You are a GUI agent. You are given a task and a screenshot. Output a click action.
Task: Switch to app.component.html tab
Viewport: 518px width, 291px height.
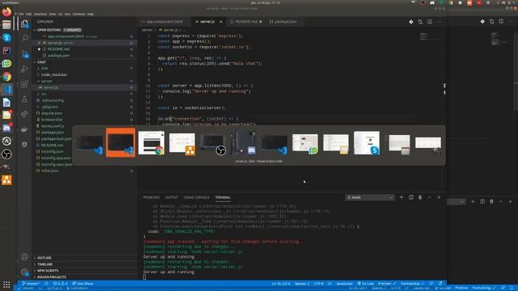pos(164,22)
